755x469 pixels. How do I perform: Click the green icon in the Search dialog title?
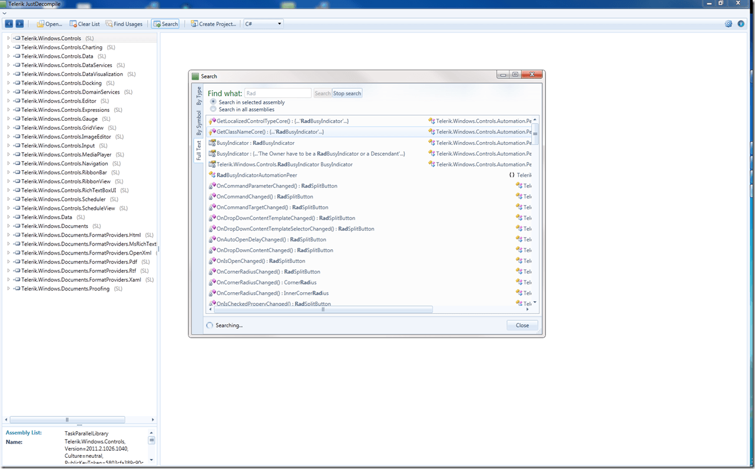coord(196,76)
